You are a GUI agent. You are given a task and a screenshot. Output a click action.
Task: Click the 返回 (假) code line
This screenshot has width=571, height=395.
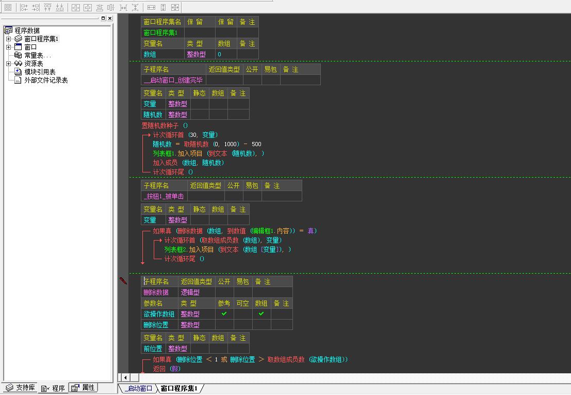point(167,369)
